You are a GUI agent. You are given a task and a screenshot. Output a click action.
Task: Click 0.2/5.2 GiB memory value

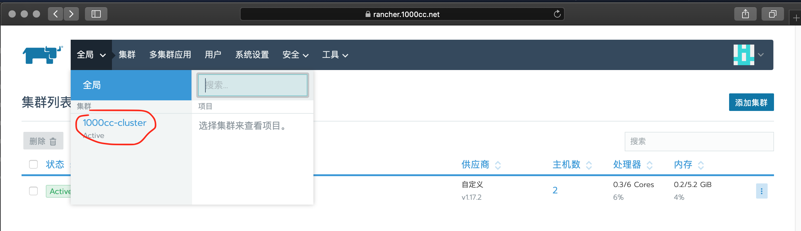coord(692,184)
